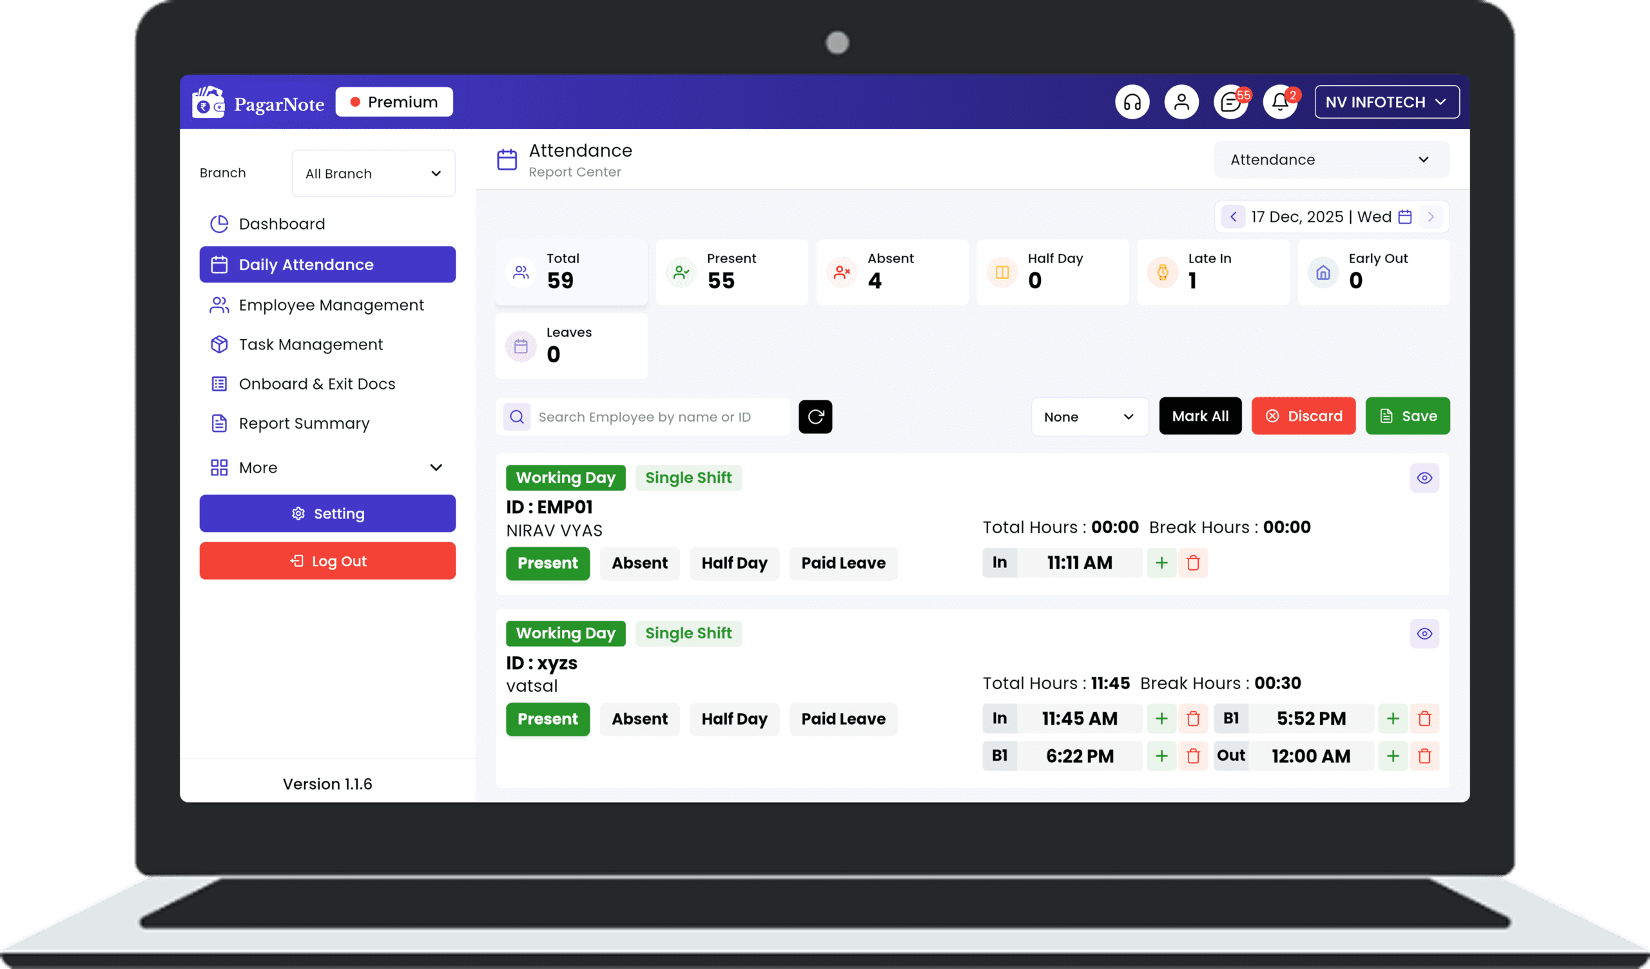Refresh the employee list
The height and width of the screenshot is (969, 1650).
815,416
